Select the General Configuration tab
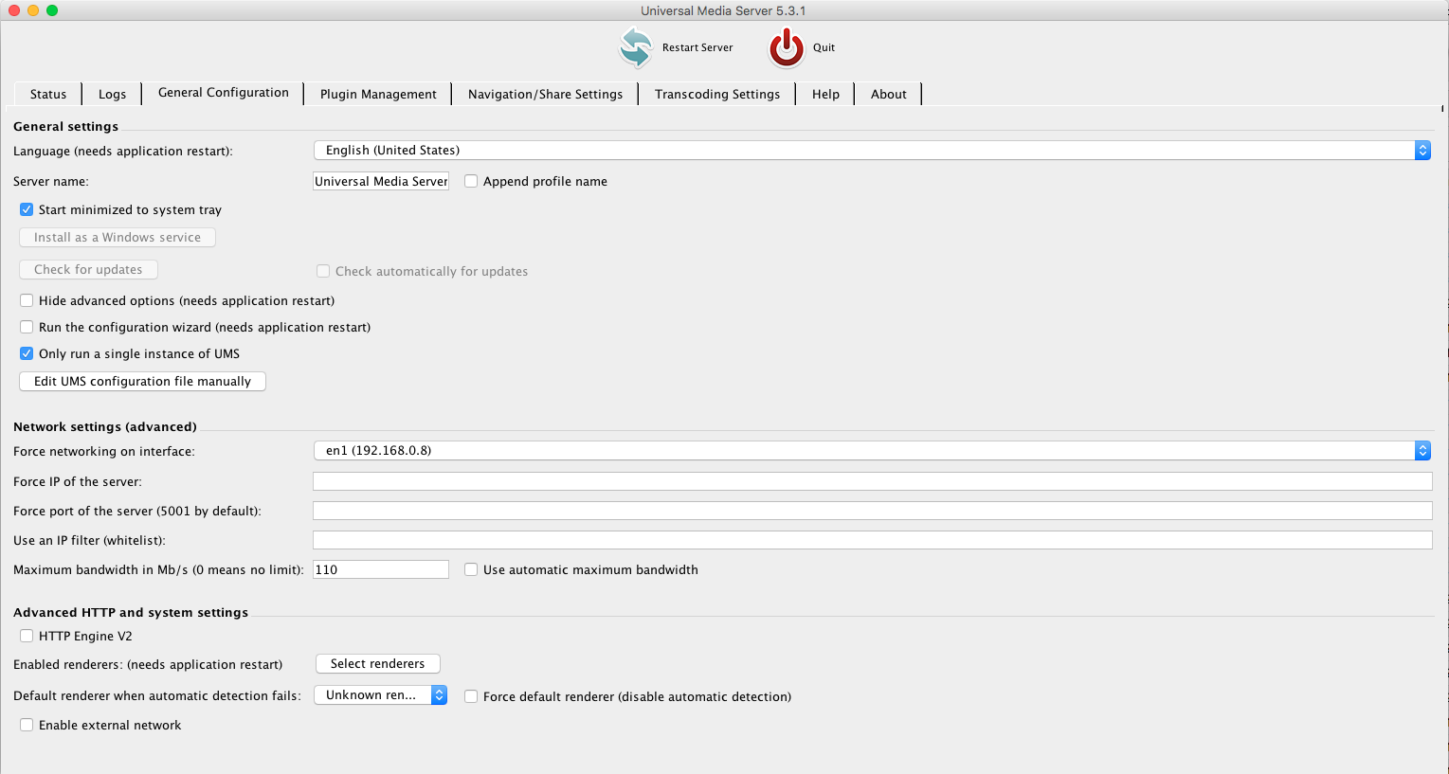 tap(223, 93)
